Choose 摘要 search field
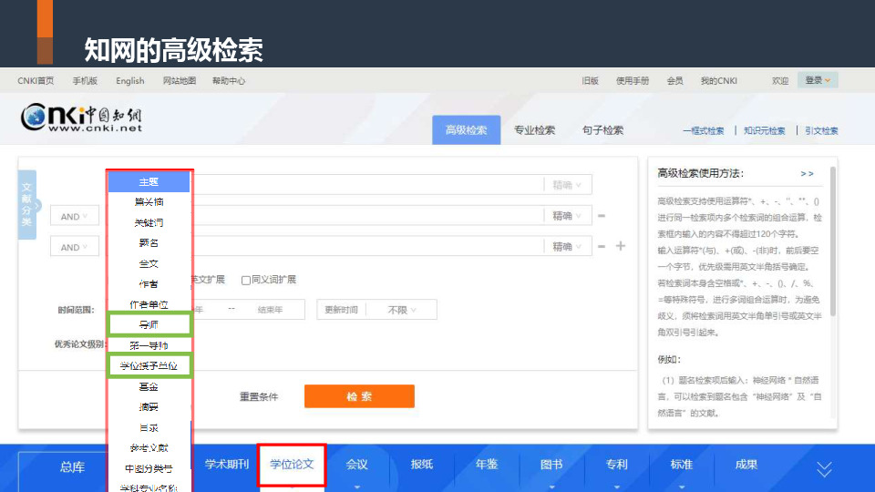The height and width of the screenshot is (492, 875). click(149, 407)
